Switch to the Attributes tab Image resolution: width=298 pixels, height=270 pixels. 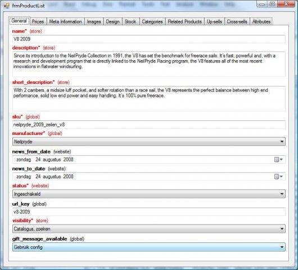coord(261,22)
